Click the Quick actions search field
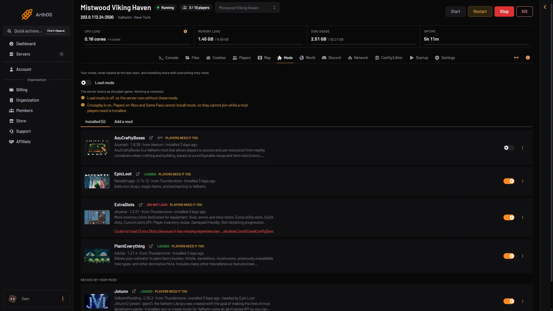This screenshot has width=553, height=311. (37, 31)
